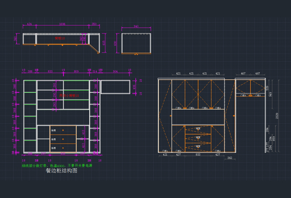Select the 362 dimension below right elevation
The height and width of the screenshot is (198, 291).
[229, 158]
